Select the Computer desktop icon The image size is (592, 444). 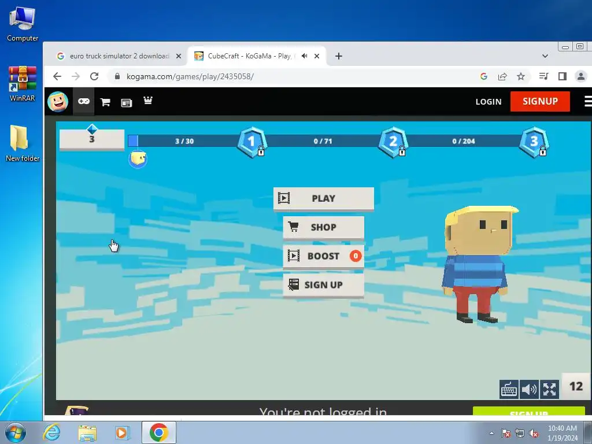[23, 24]
